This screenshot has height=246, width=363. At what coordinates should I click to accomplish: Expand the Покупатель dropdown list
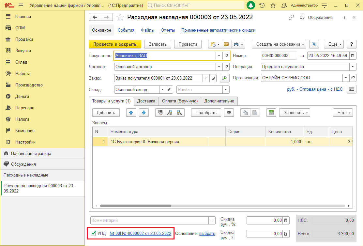(x=219, y=55)
